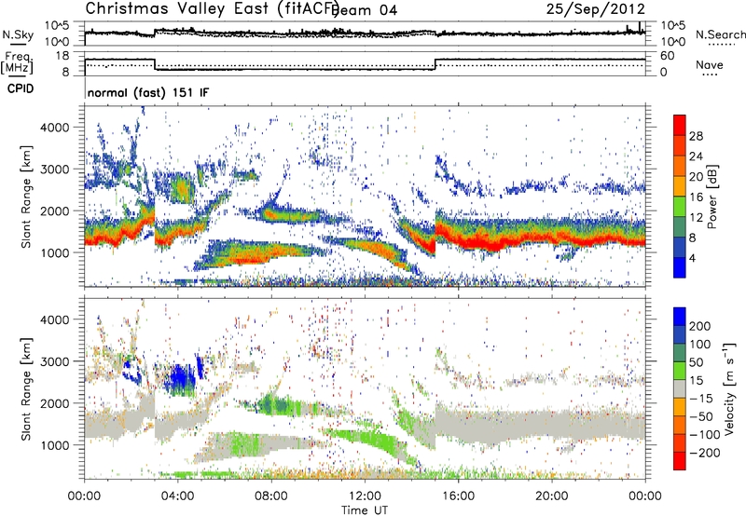Click the '08:00' time tick label
The width and height of the screenshot is (746, 516).
point(271,496)
